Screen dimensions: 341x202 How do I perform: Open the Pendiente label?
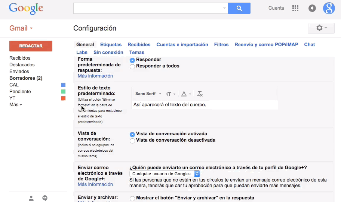[20, 91]
